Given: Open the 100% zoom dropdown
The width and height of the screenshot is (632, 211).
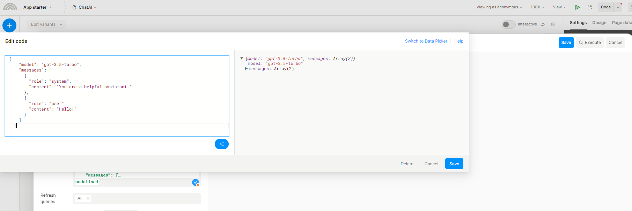Looking at the screenshot, I should click(x=537, y=7).
